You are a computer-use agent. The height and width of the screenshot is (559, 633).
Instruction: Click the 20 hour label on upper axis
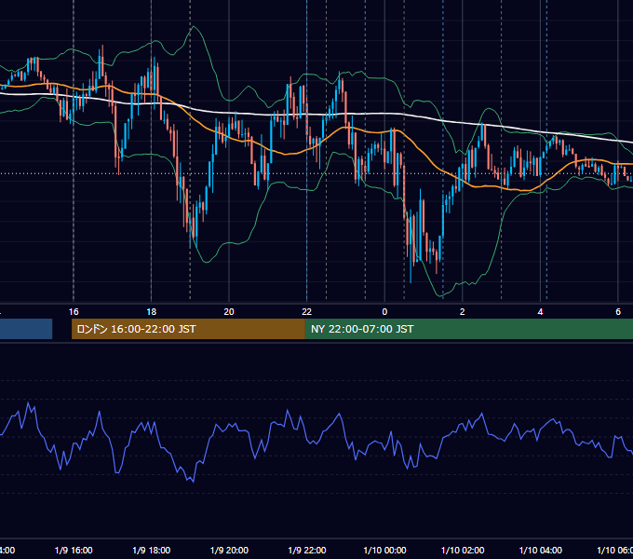(x=229, y=312)
